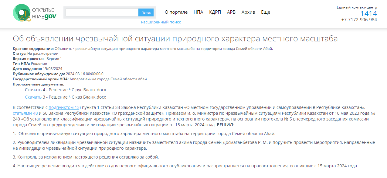Open the О портале menu

pos(176,12)
